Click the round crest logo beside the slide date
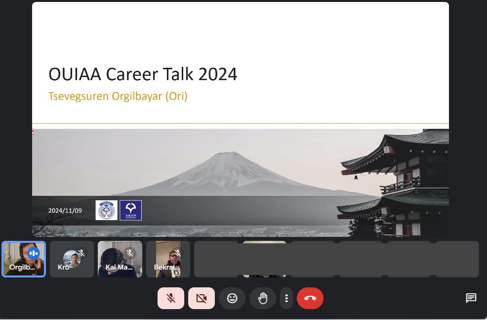Image resolution: width=487 pixels, height=320 pixels. pyautogui.click(x=107, y=210)
